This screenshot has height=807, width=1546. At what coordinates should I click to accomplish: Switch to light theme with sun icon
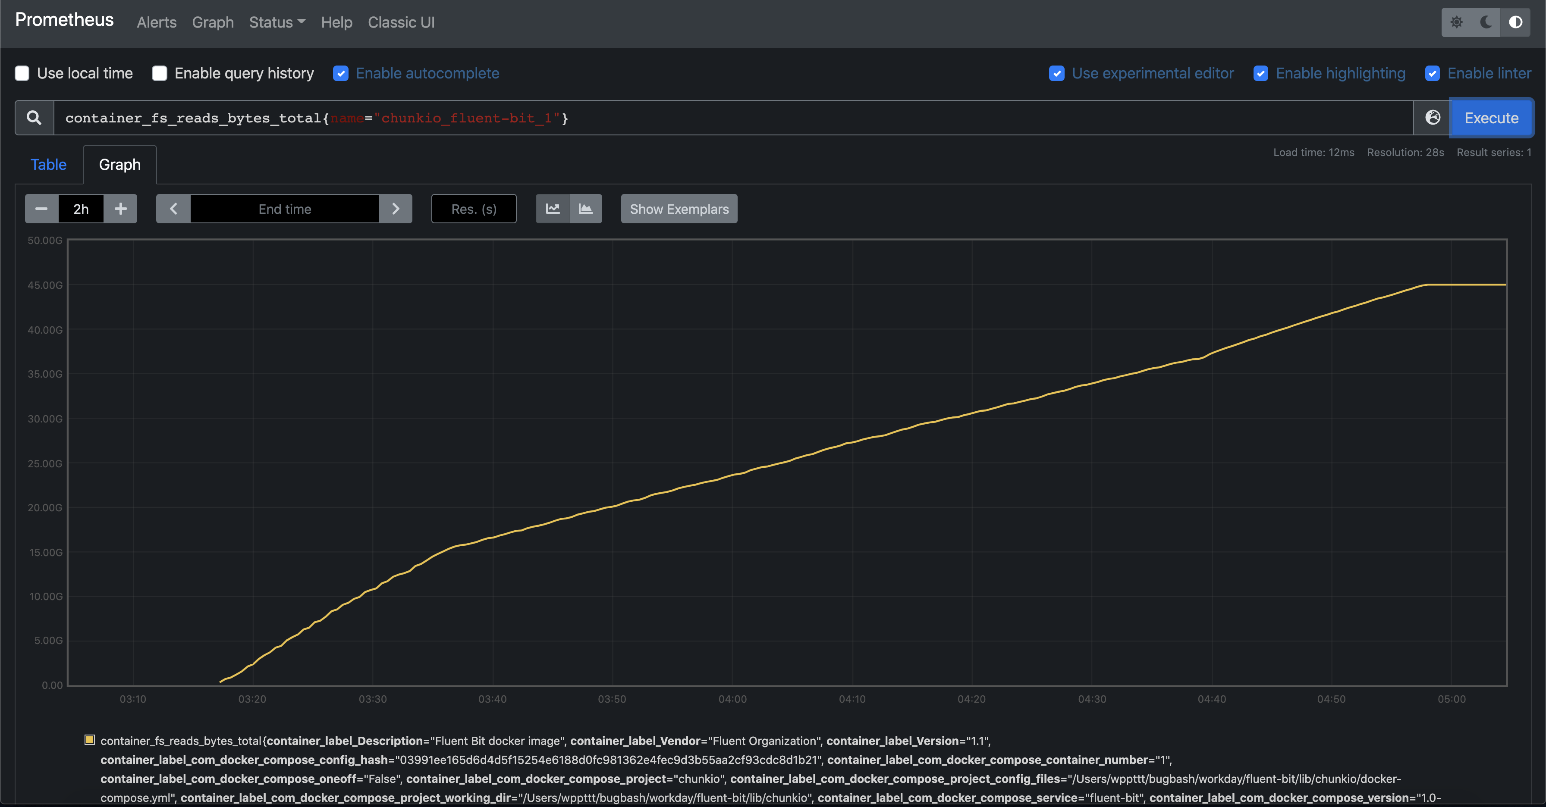pyautogui.click(x=1457, y=22)
